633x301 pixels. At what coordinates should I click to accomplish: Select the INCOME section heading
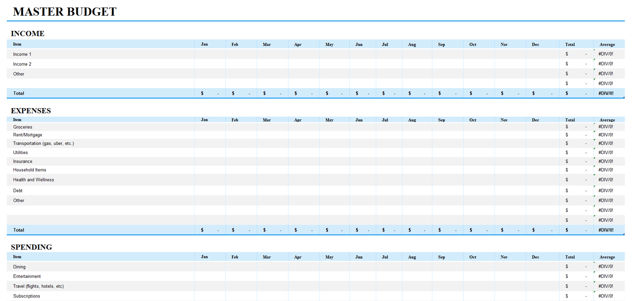coord(27,33)
